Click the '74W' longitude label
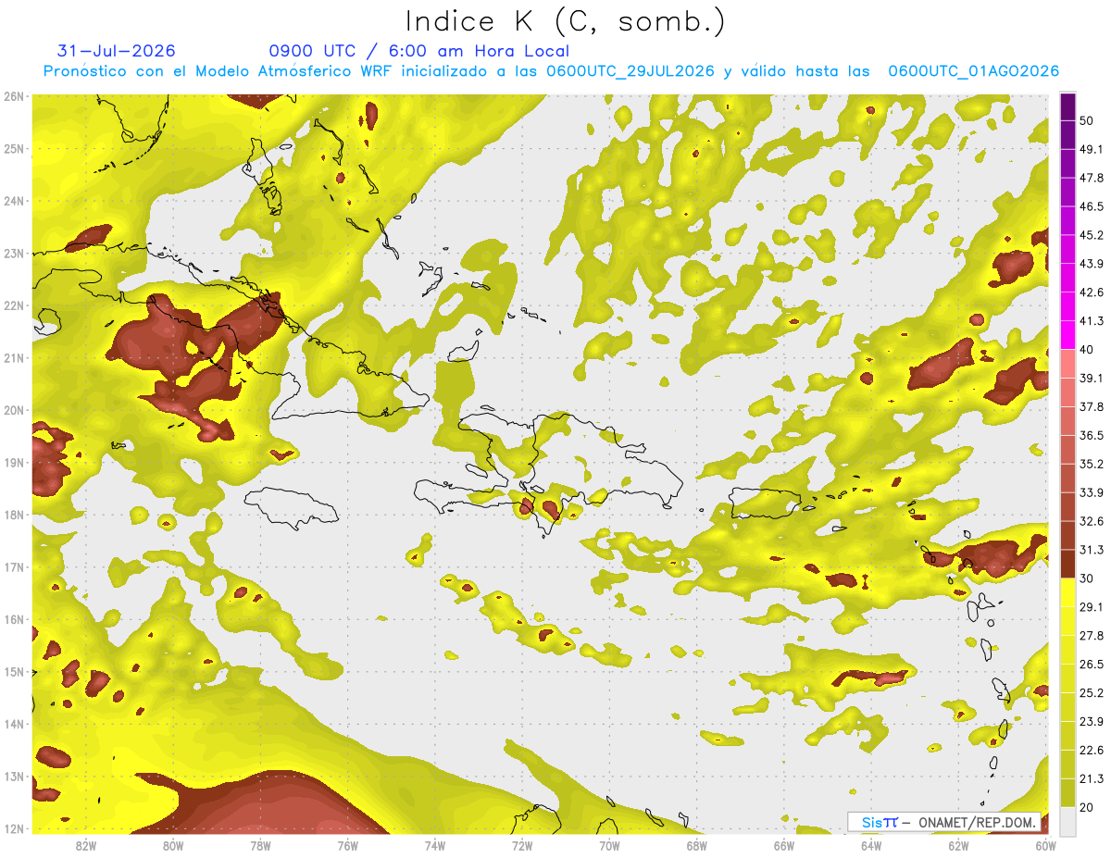The image size is (1111, 858). click(x=435, y=845)
